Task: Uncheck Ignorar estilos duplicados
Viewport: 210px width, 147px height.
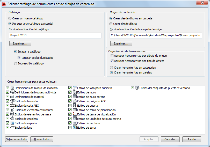Action: [19, 58]
